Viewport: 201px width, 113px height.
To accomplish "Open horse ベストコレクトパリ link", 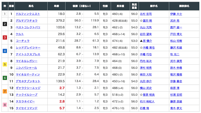I will click(28, 27).
